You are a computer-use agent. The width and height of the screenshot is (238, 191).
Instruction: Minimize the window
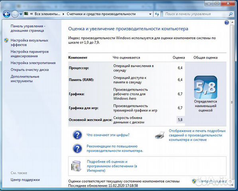[x=209, y=4]
